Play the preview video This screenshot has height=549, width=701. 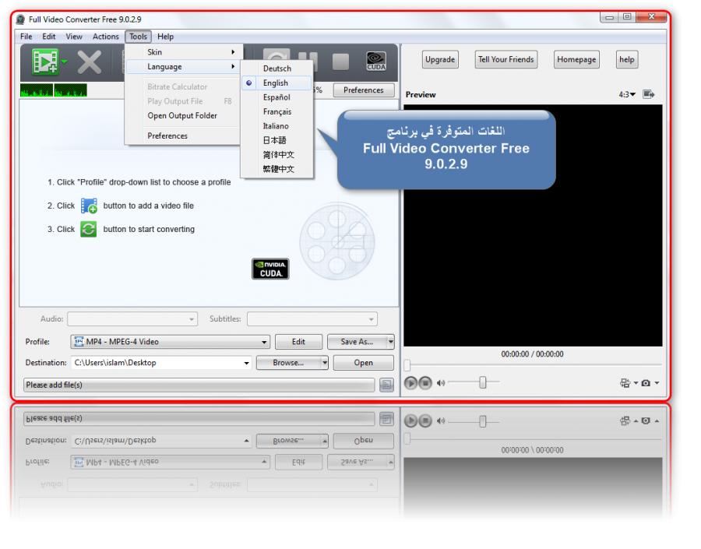(410, 382)
